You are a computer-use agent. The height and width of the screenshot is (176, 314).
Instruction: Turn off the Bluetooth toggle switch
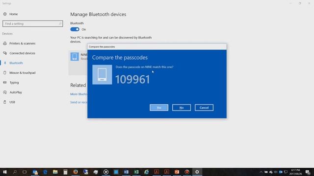[x=75, y=29]
